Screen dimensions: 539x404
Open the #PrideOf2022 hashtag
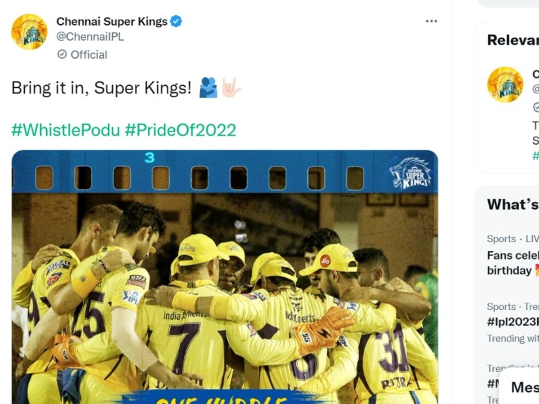[x=180, y=130]
